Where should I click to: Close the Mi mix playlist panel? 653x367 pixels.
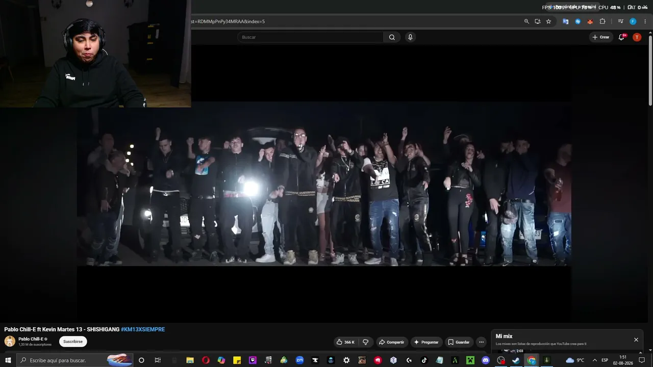(x=636, y=339)
